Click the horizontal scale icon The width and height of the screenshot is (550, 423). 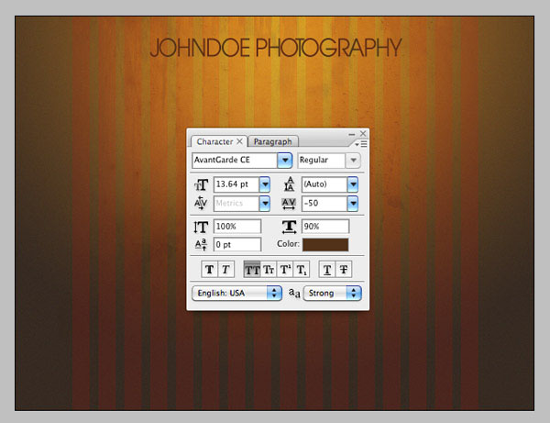pyautogui.click(x=289, y=227)
